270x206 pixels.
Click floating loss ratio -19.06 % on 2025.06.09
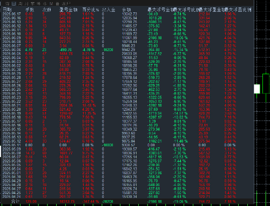180,38
